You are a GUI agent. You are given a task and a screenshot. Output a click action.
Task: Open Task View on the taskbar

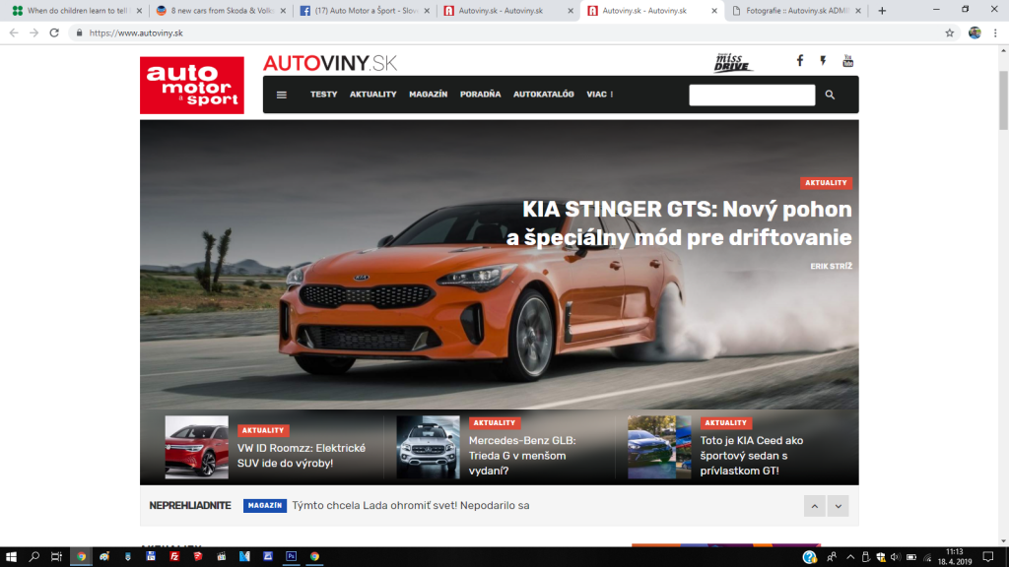pyautogui.click(x=56, y=557)
